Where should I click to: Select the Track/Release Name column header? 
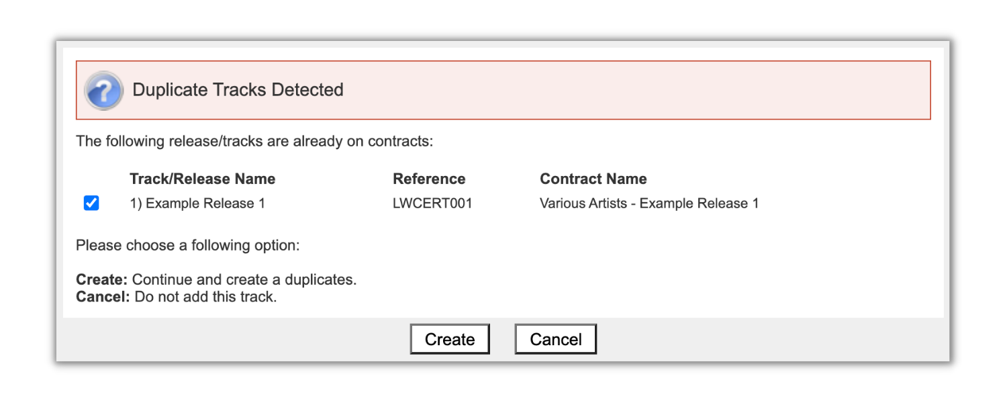tap(203, 179)
